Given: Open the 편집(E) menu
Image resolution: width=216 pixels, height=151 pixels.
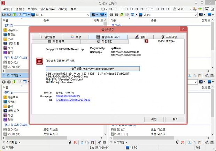Looking at the screenshot, I should (20, 9).
